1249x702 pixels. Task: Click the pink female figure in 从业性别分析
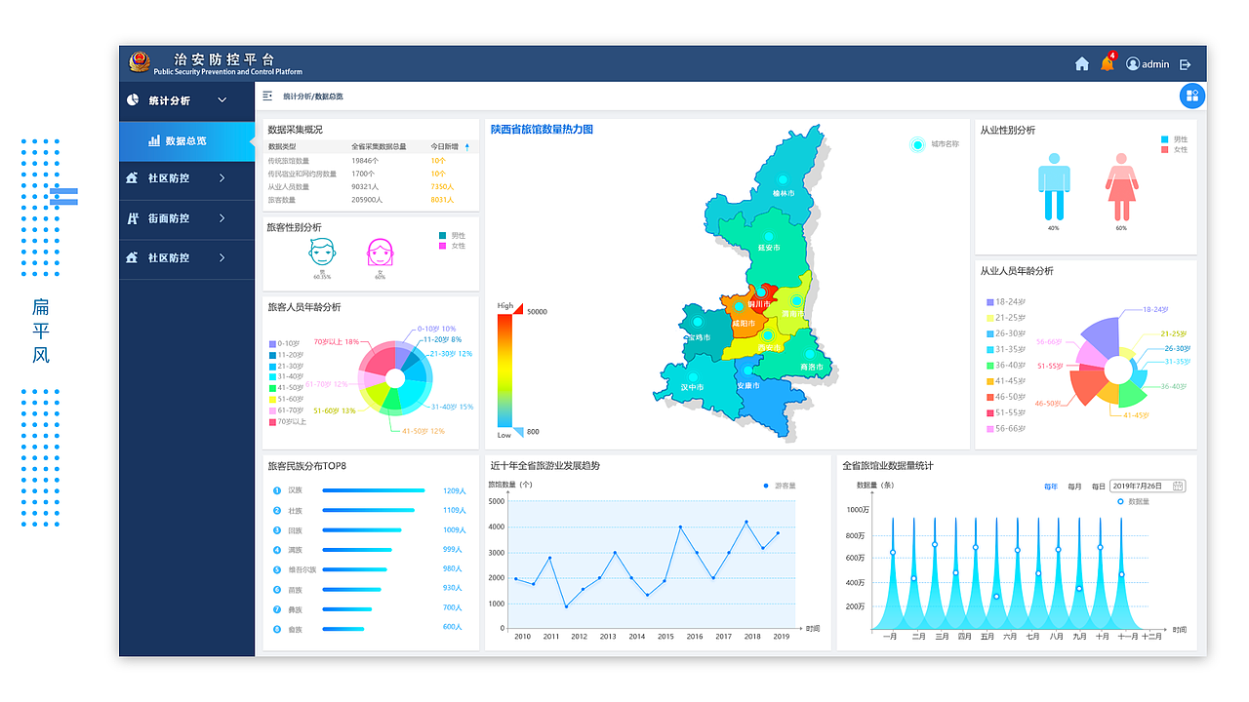click(1121, 186)
